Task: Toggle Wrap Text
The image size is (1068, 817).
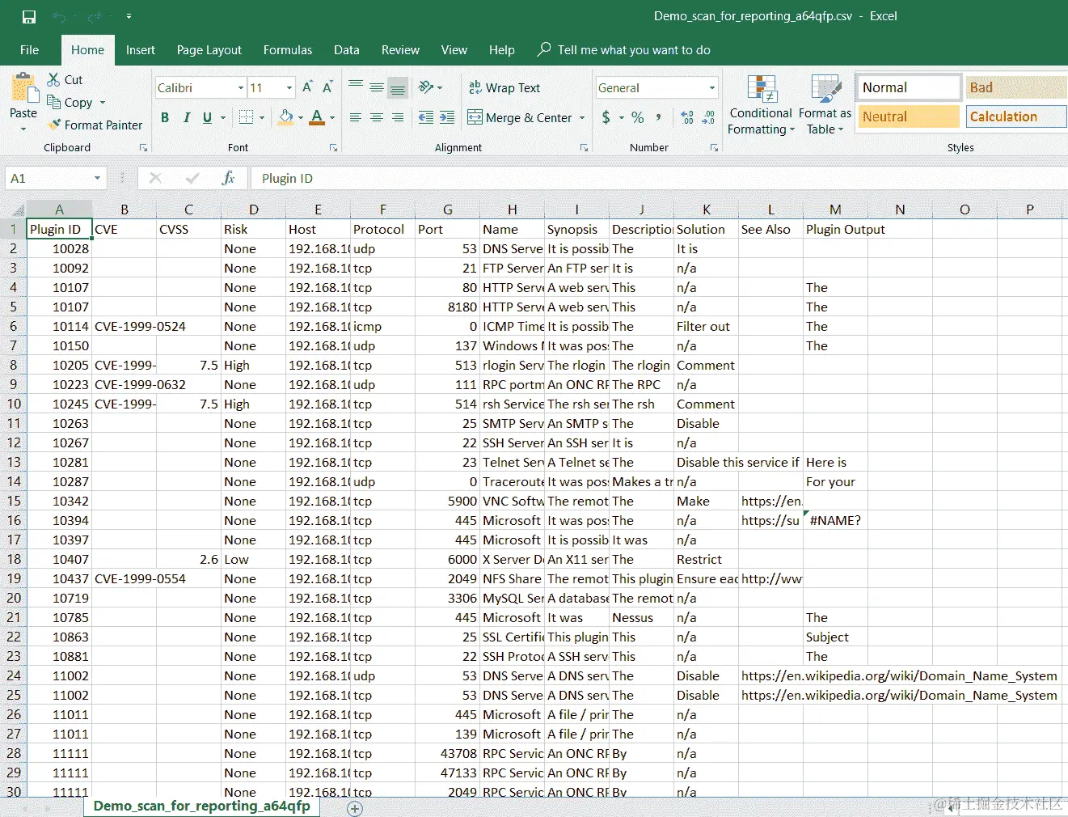Action: [504, 87]
